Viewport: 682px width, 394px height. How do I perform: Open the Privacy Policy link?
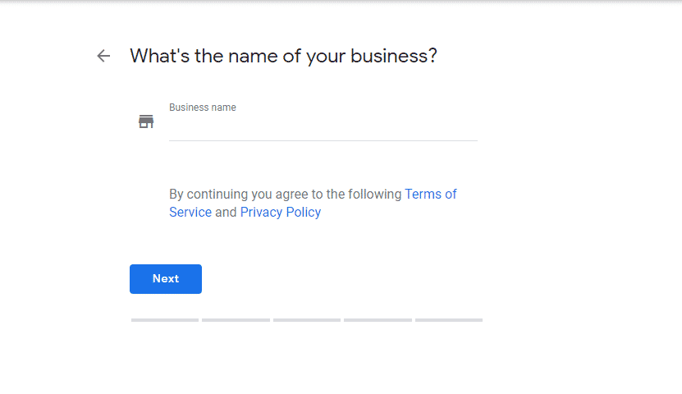tap(280, 213)
